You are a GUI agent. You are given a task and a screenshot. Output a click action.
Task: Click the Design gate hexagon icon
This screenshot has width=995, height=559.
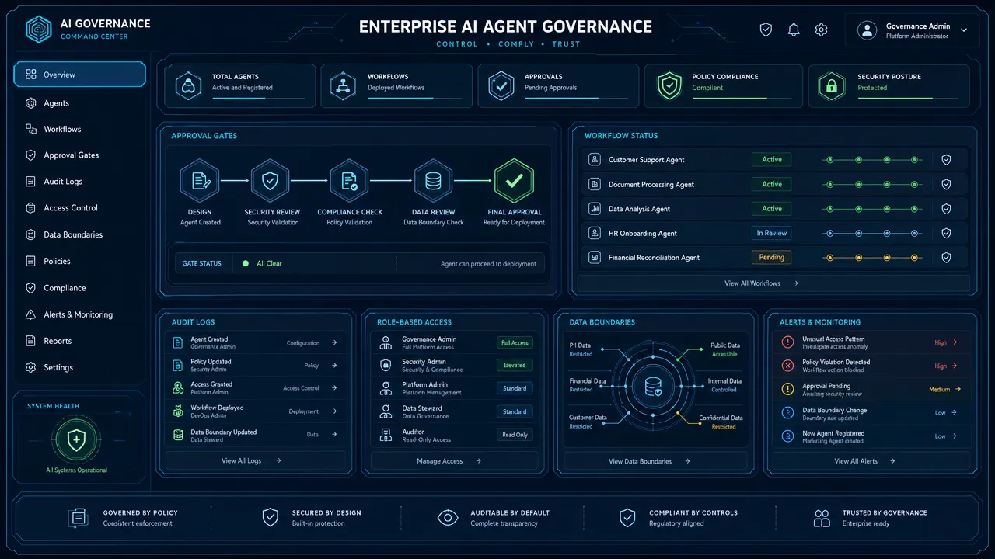200,181
